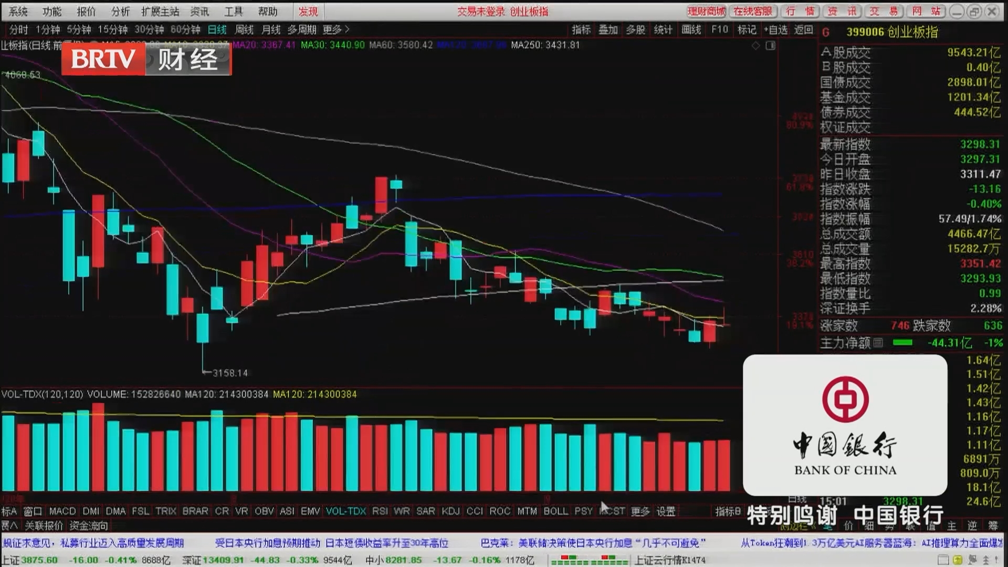Screen dimensions: 1008x567
Task: Select the CR indicator tab
Action: pyautogui.click(x=222, y=511)
